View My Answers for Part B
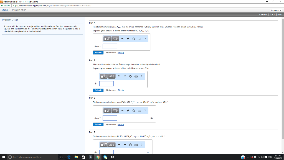The width and height of the screenshot is (284, 160). pyautogui.click(x=111, y=90)
